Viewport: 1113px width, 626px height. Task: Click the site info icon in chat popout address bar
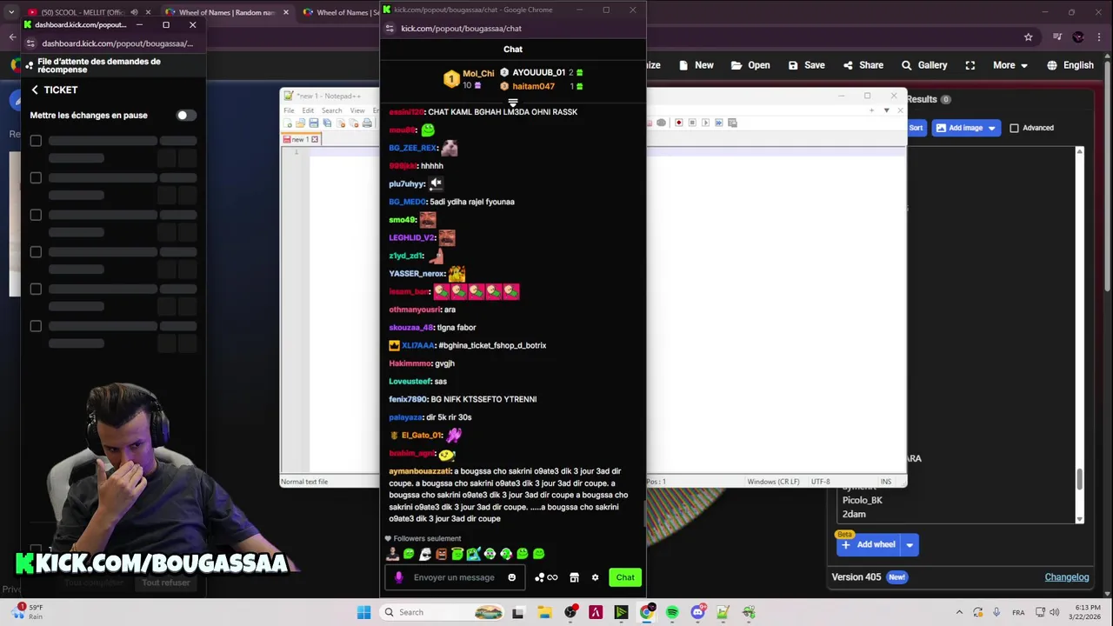390,29
